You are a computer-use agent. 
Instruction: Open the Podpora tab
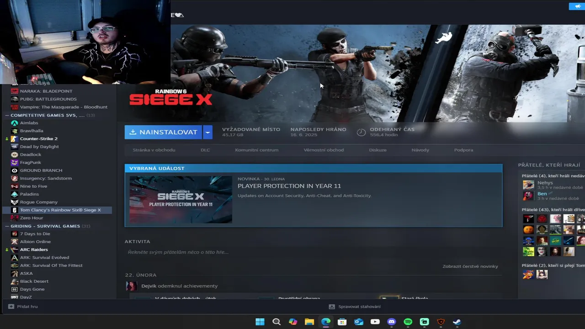point(463,150)
